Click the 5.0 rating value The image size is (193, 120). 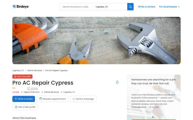[14, 88]
